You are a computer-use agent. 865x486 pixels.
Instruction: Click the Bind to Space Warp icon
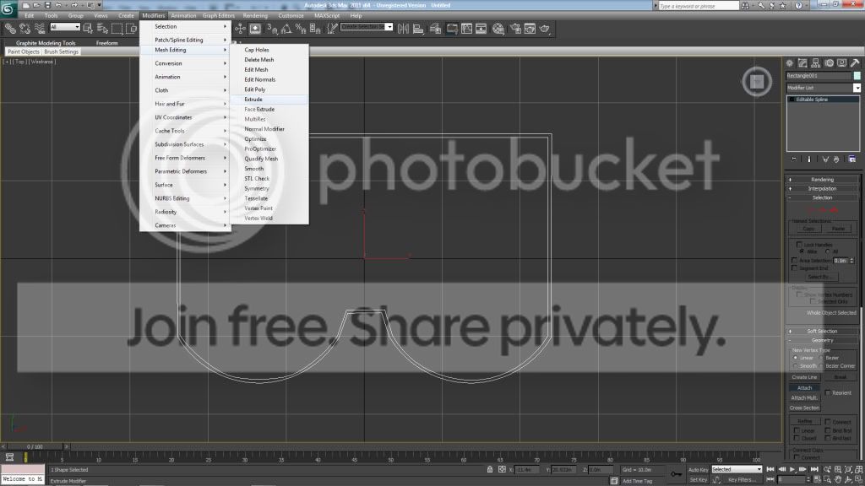[x=40, y=28]
